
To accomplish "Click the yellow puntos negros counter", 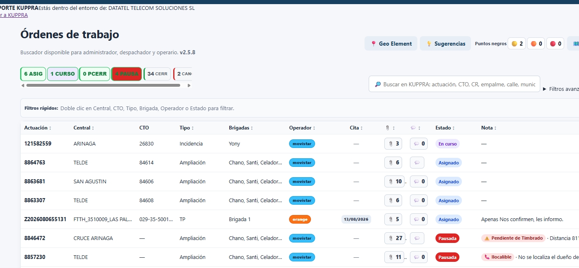I will click(x=517, y=44).
